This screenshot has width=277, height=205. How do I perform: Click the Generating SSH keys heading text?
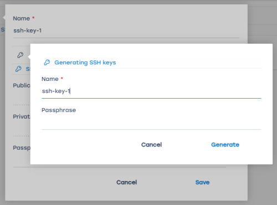[x=85, y=63]
